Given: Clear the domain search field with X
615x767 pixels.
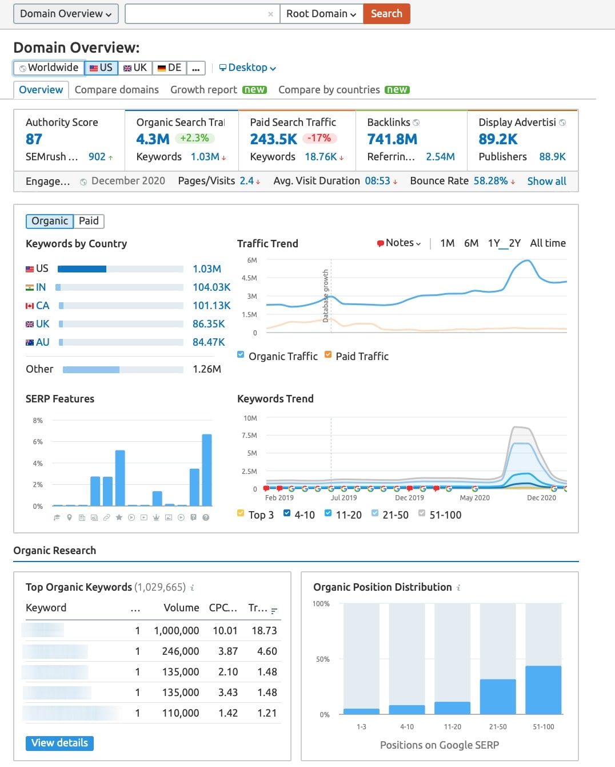Looking at the screenshot, I should coord(270,14).
